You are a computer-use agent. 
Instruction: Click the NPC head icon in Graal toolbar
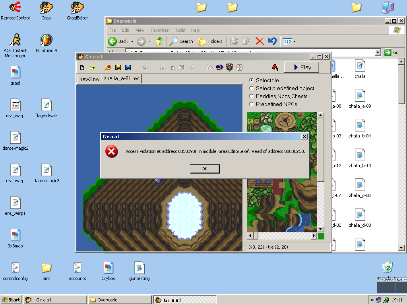pyautogui.click(x=229, y=68)
